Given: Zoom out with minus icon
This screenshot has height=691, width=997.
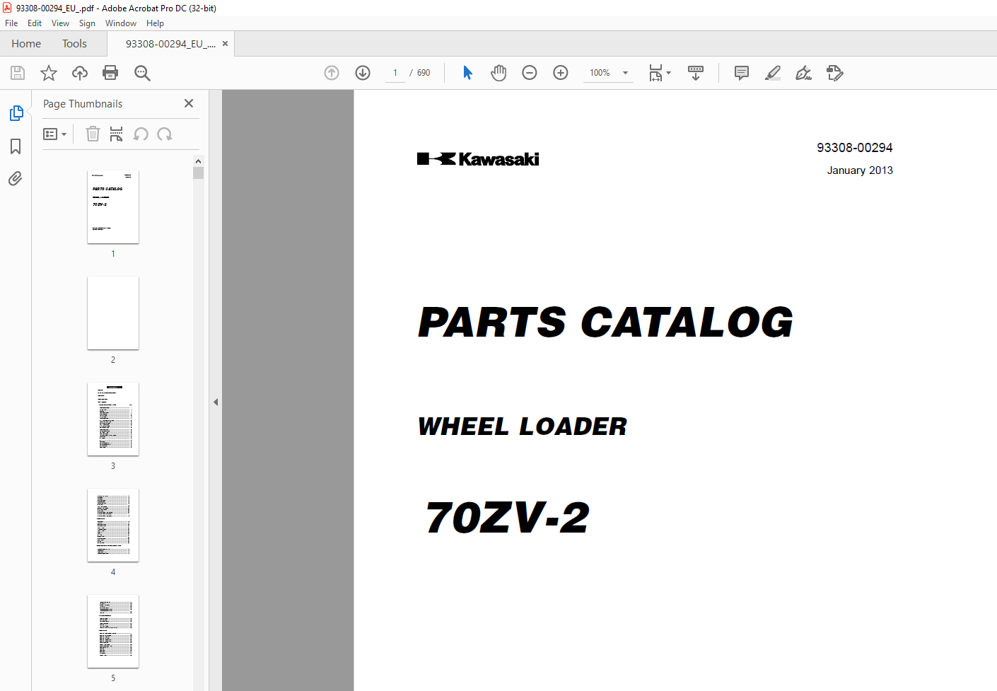Looking at the screenshot, I should (x=530, y=73).
